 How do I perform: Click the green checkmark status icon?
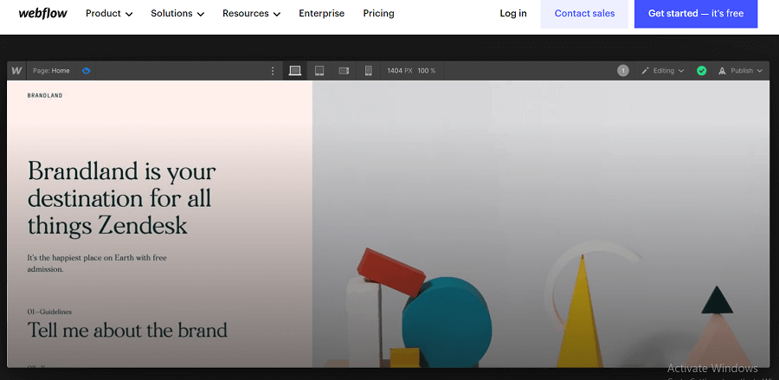coord(701,70)
